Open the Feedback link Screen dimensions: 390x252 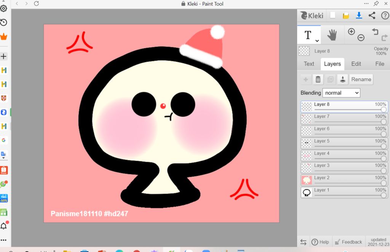coord(348,242)
